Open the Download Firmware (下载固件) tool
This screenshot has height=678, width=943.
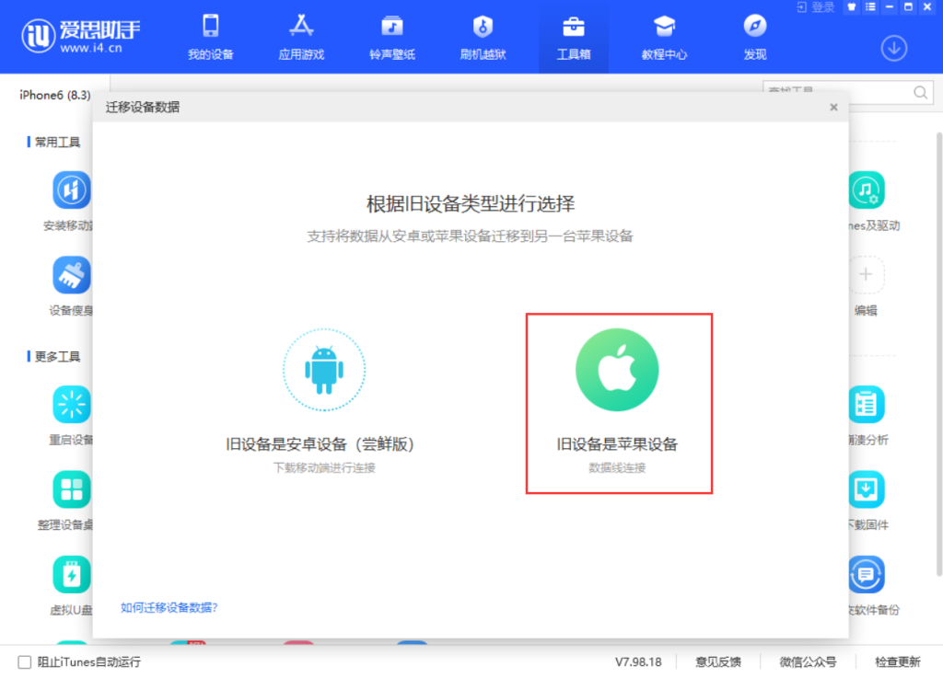click(866, 489)
